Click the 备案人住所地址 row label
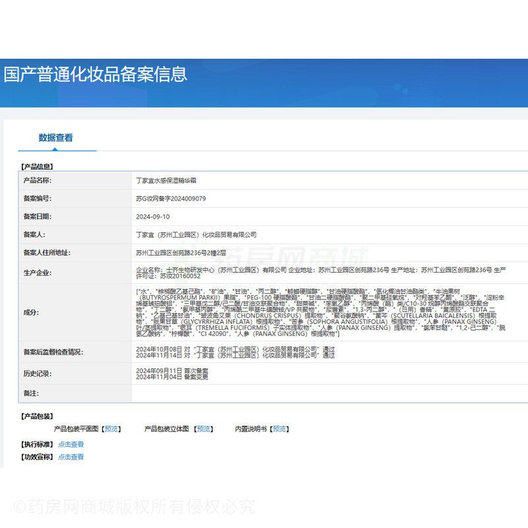The width and height of the screenshot is (528, 528). tap(47, 253)
